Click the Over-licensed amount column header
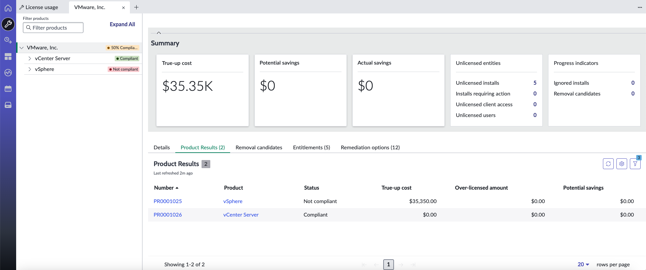The height and width of the screenshot is (270, 646). click(x=481, y=188)
